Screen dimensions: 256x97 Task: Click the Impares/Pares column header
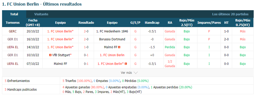(x=209, y=22)
